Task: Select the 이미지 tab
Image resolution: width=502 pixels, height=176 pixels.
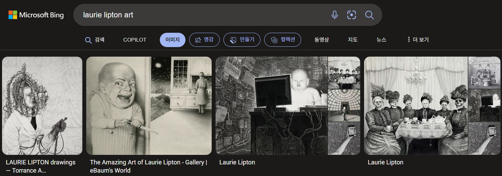Action: click(x=172, y=40)
